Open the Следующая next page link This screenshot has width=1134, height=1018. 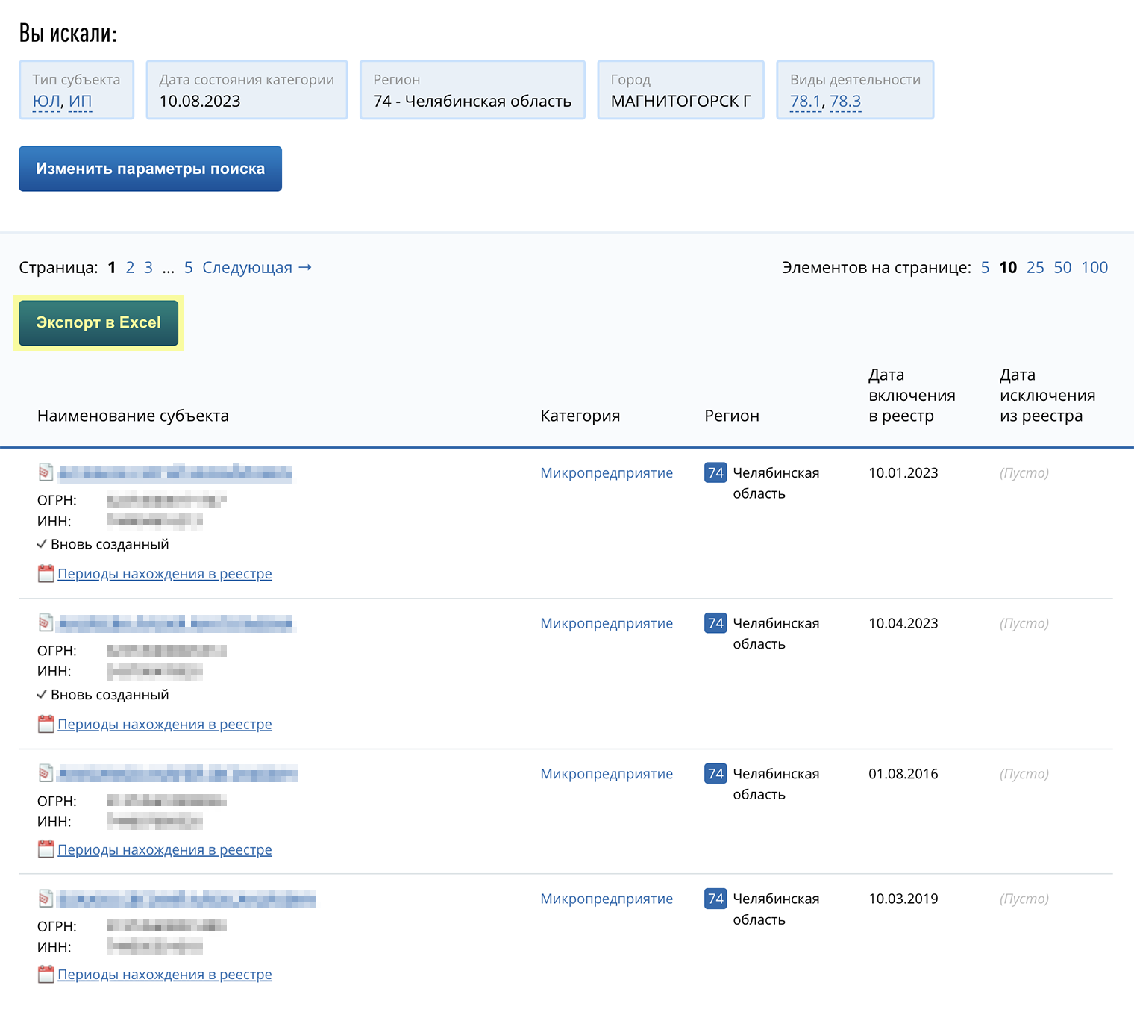257,267
